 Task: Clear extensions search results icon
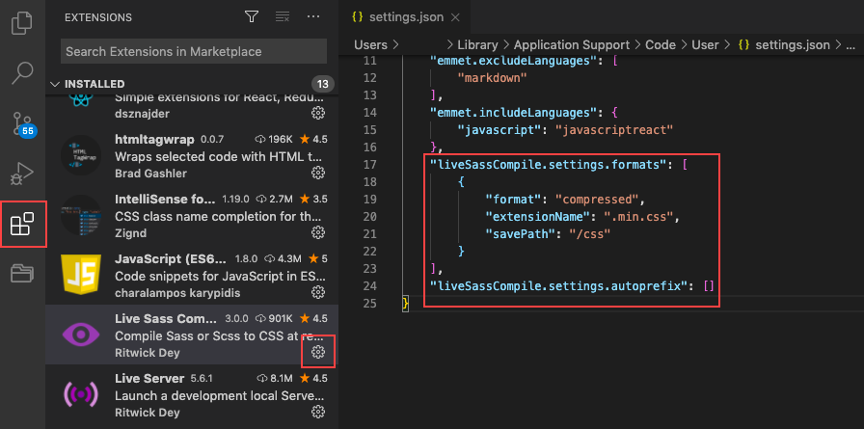click(282, 17)
